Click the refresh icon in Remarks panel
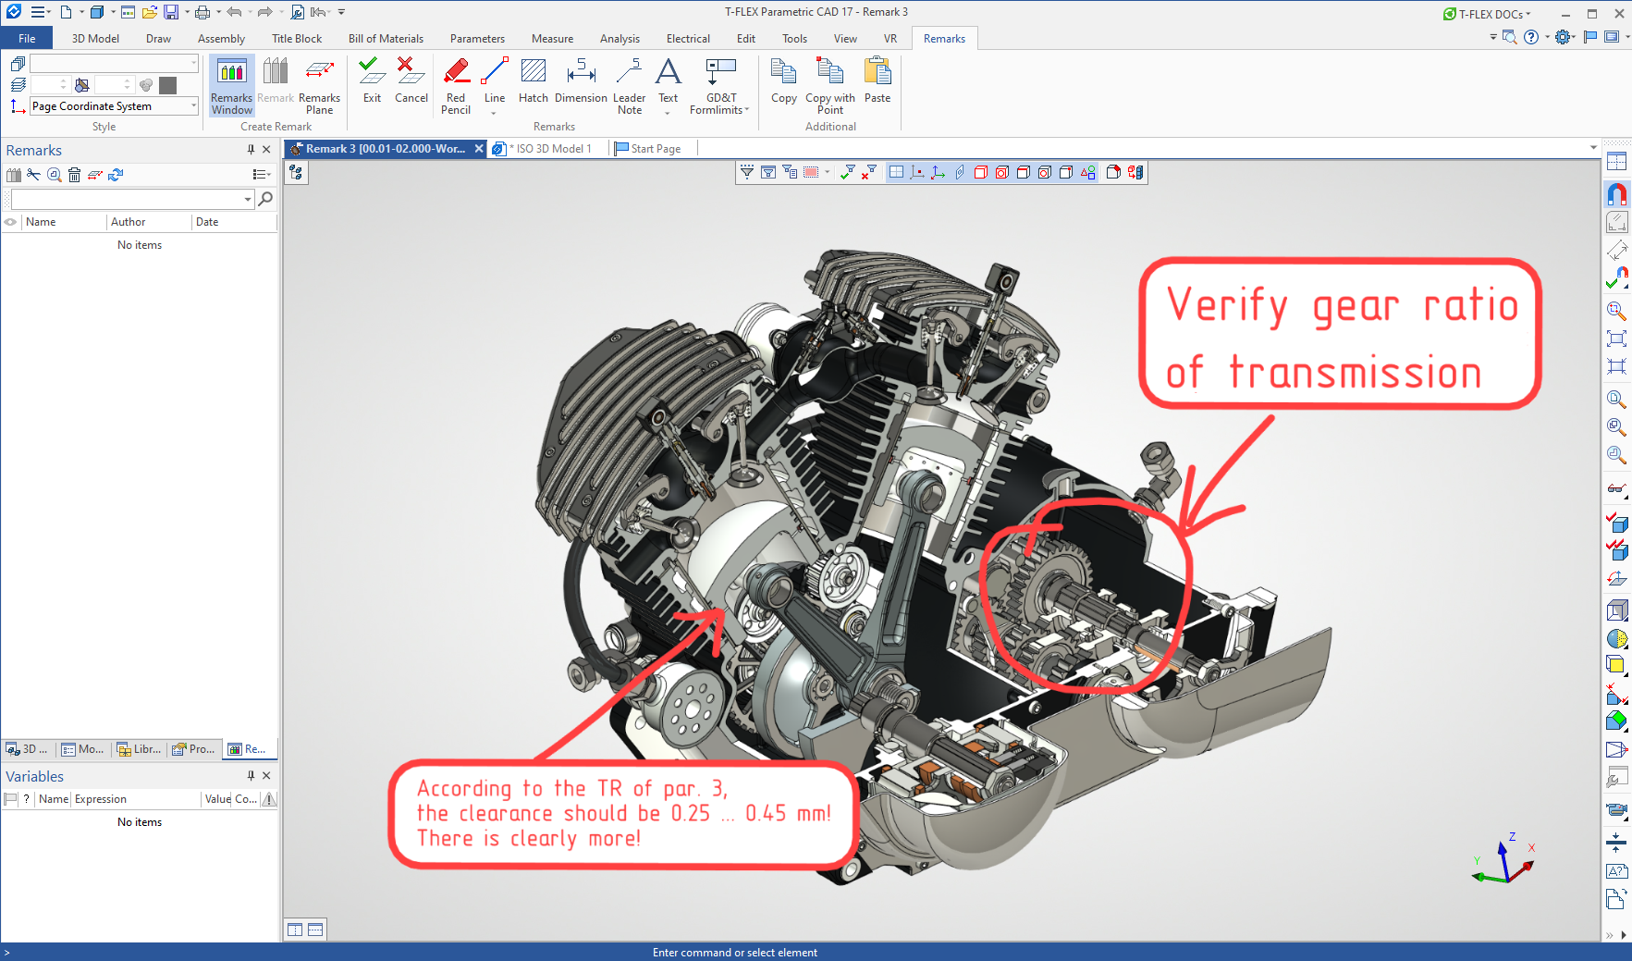This screenshot has height=961, width=1632. 116,175
